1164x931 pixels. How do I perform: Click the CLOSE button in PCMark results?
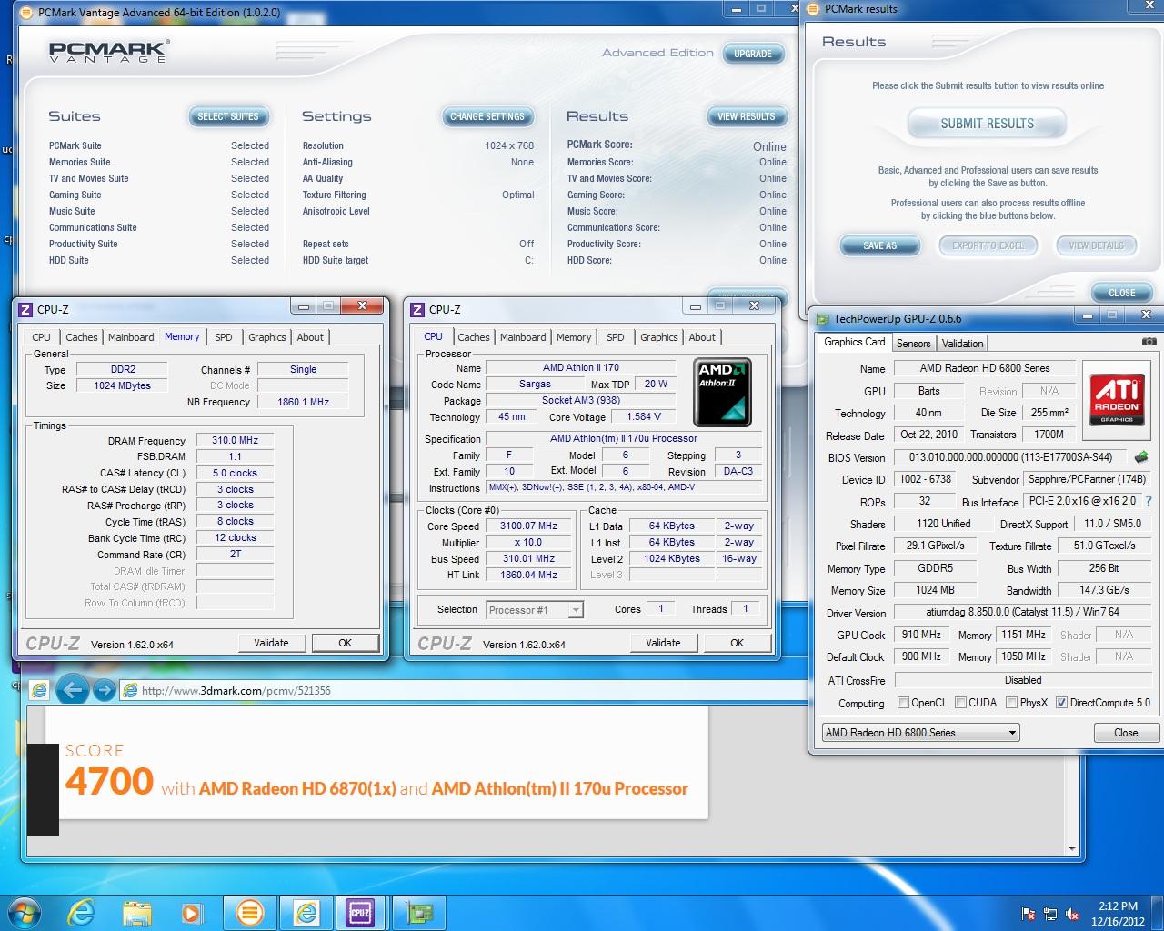pos(1122,293)
